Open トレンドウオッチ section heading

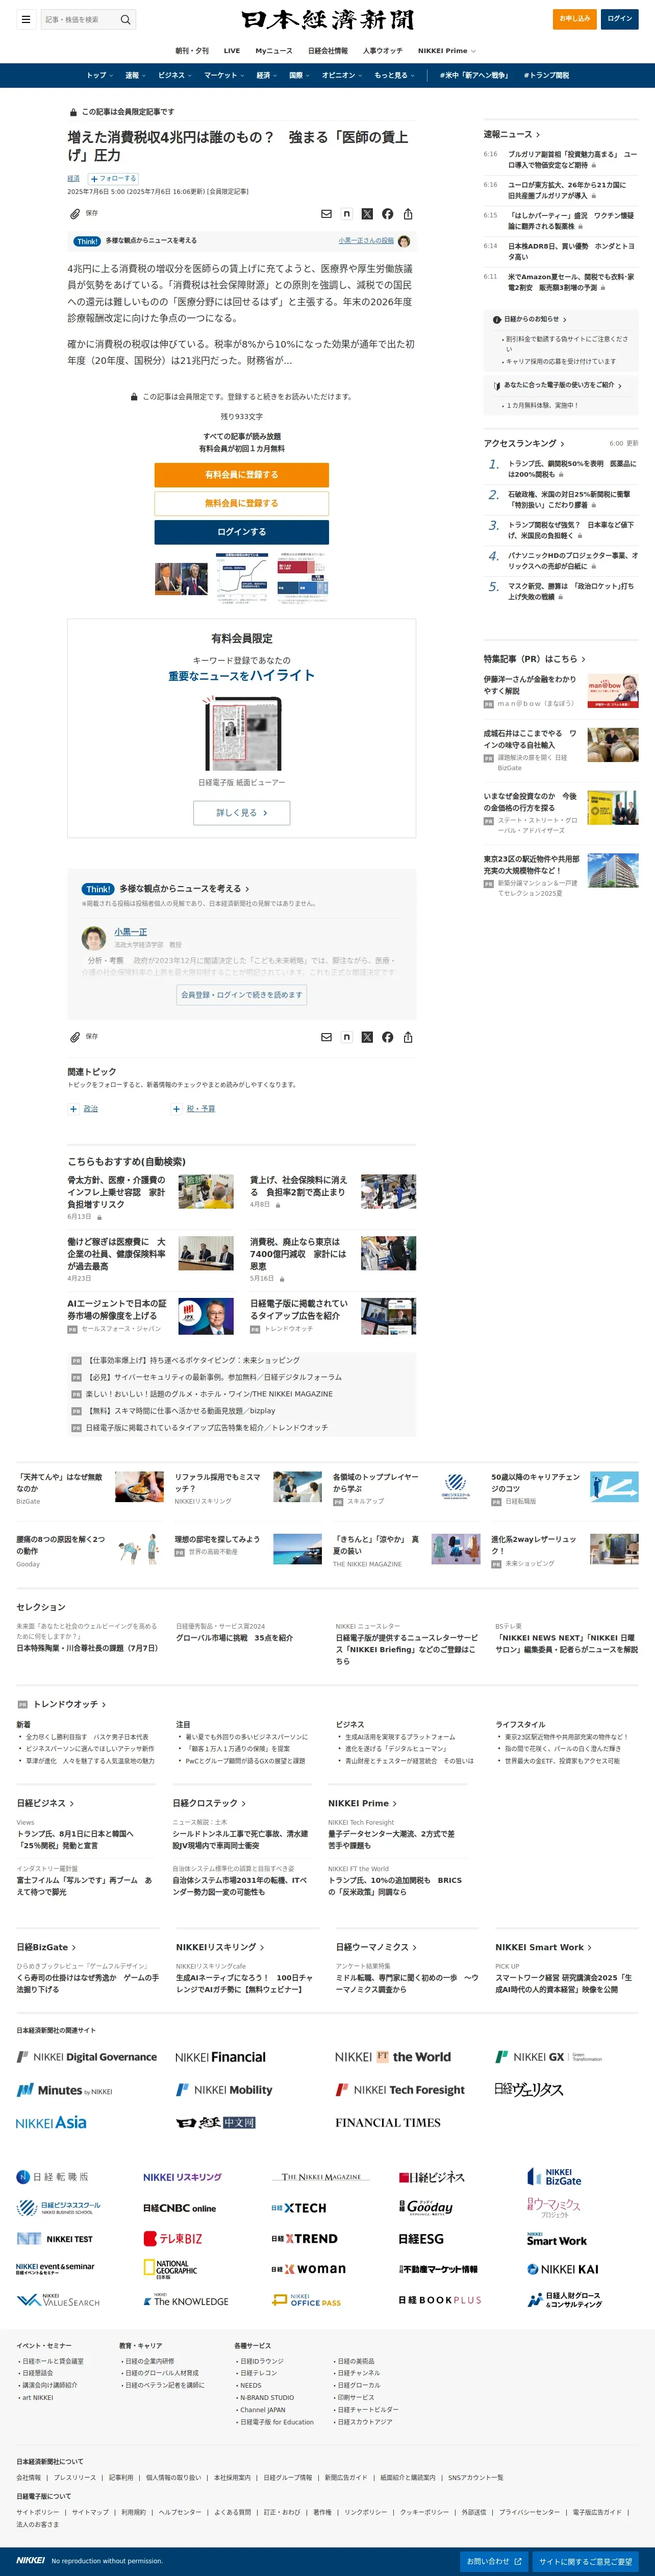(69, 1704)
